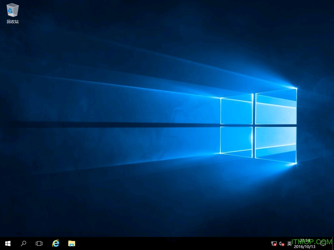Screen dimensions: 334x250
Task: Toggle Show desktop at taskbar right edge
Action: point(333,243)
